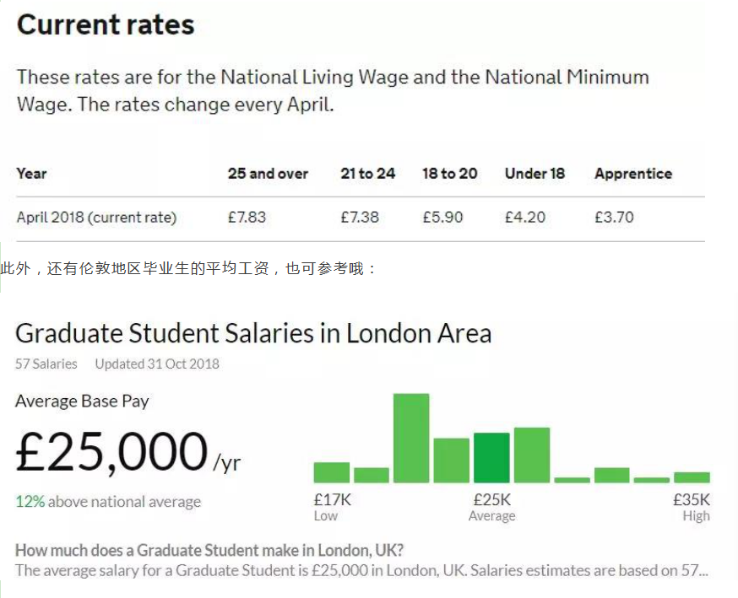This screenshot has height=598, width=738.
Task: Click the tallest histogram bar
Action: (x=411, y=439)
